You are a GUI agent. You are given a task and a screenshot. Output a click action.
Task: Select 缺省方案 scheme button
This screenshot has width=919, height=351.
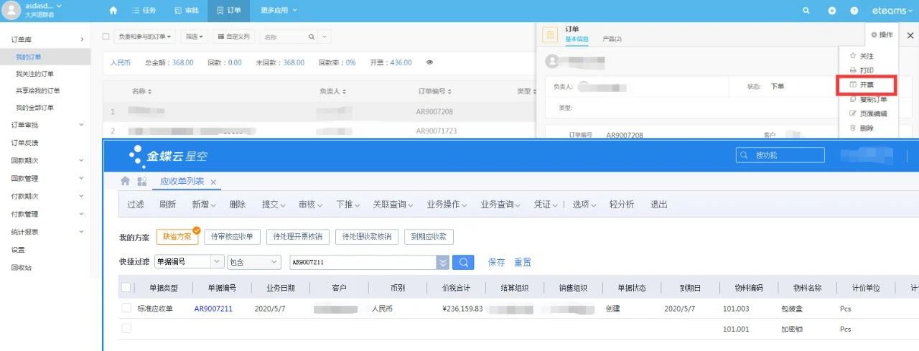click(177, 237)
